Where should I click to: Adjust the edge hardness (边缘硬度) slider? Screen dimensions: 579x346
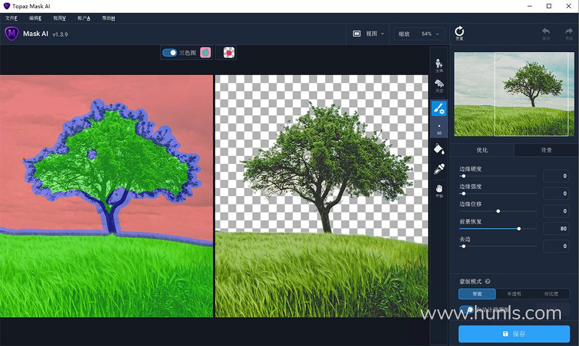[x=498, y=177]
